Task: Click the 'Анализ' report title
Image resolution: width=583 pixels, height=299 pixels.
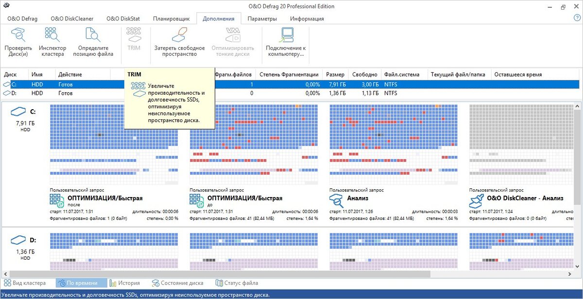Action: click(358, 199)
